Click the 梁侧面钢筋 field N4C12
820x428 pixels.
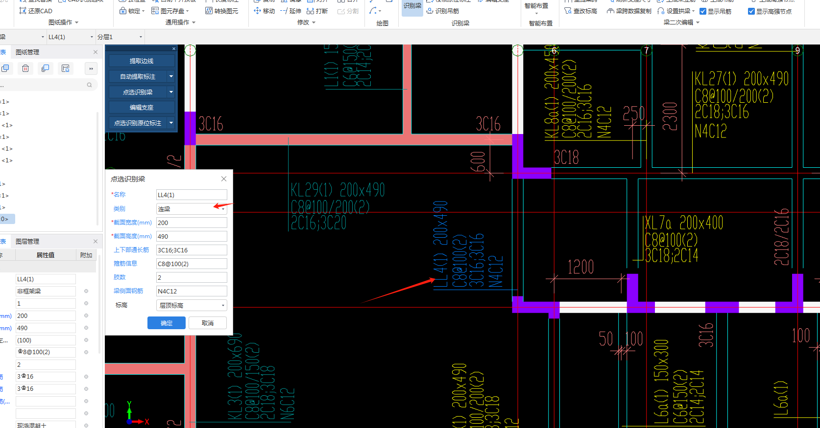pos(192,291)
